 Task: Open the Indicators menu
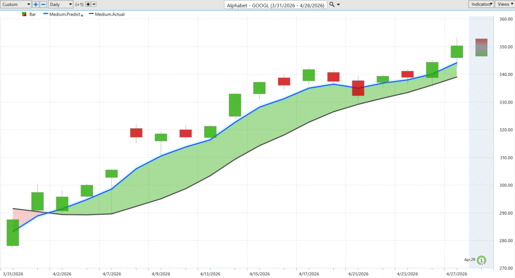point(481,4)
